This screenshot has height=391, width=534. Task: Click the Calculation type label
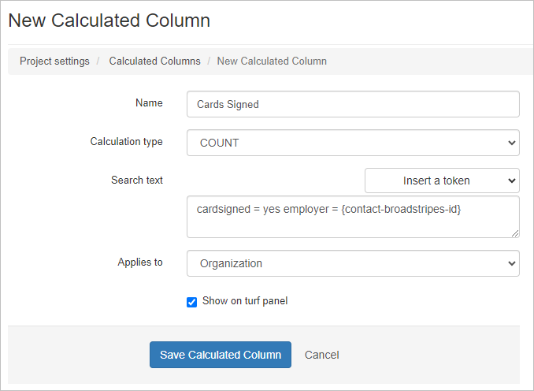point(127,142)
